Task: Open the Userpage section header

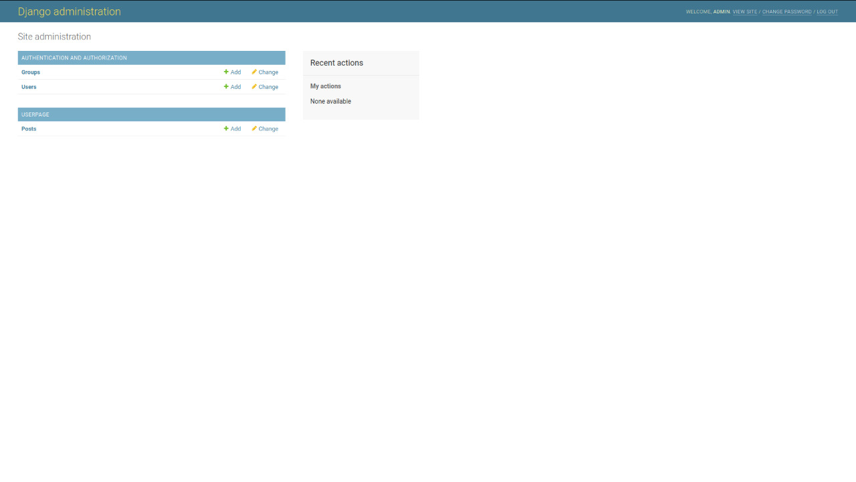Action: click(x=35, y=114)
